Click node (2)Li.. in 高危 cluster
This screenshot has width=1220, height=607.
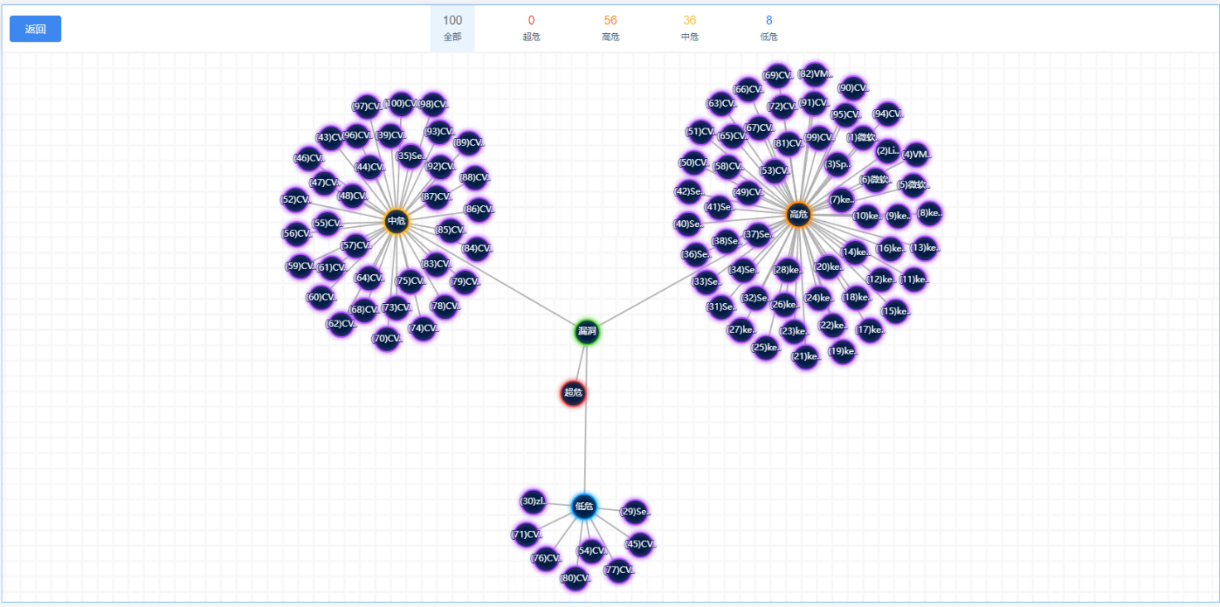[887, 151]
